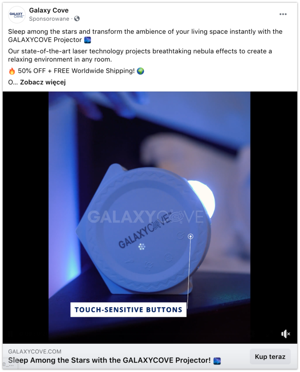Click the Sponsorowane label
This screenshot has height=372, width=300.
pyautogui.click(x=49, y=19)
